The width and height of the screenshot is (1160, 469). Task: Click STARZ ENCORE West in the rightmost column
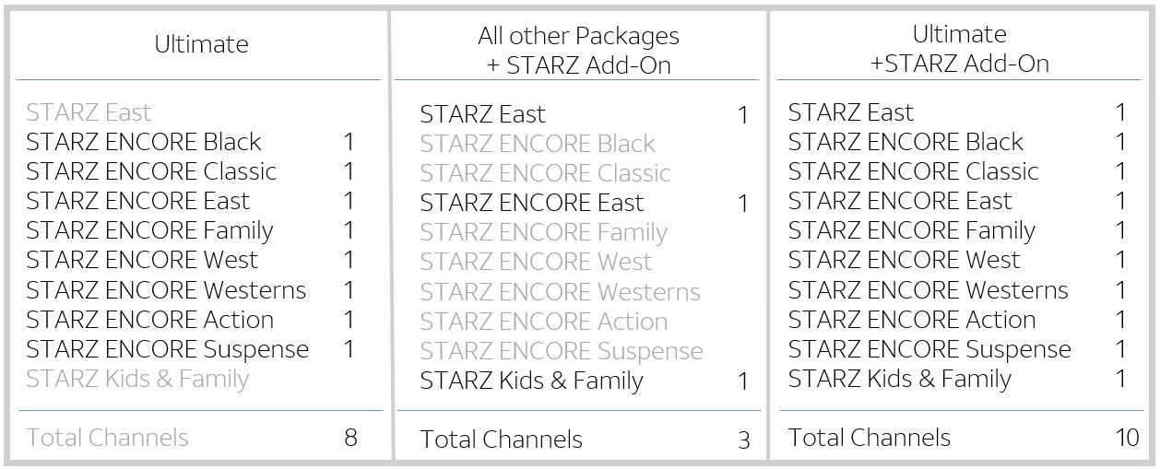904,260
